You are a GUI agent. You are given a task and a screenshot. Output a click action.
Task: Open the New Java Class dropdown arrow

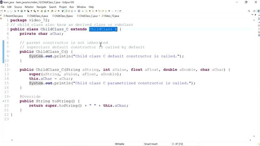coord(48,11)
